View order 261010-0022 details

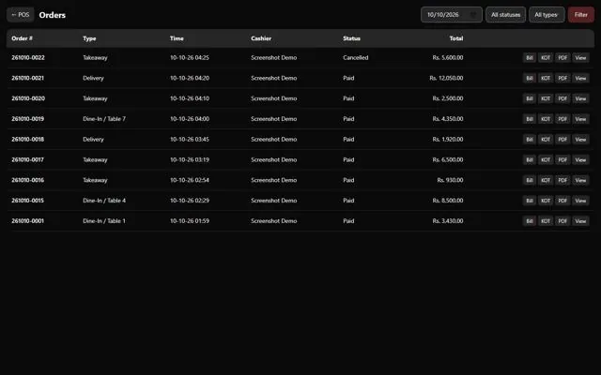(580, 58)
